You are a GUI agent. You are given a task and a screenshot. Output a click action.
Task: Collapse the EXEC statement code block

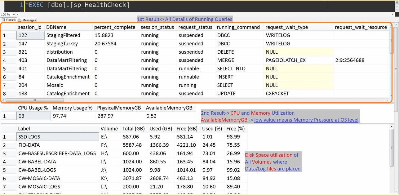pyautogui.click(x=27, y=5)
